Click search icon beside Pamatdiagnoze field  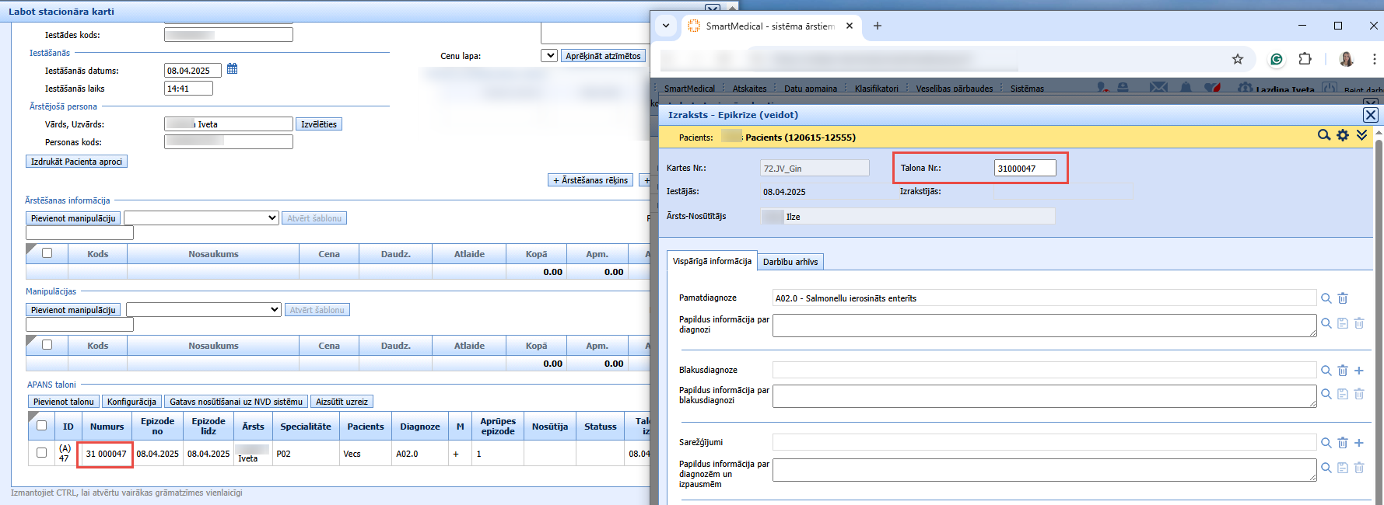(x=1326, y=298)
